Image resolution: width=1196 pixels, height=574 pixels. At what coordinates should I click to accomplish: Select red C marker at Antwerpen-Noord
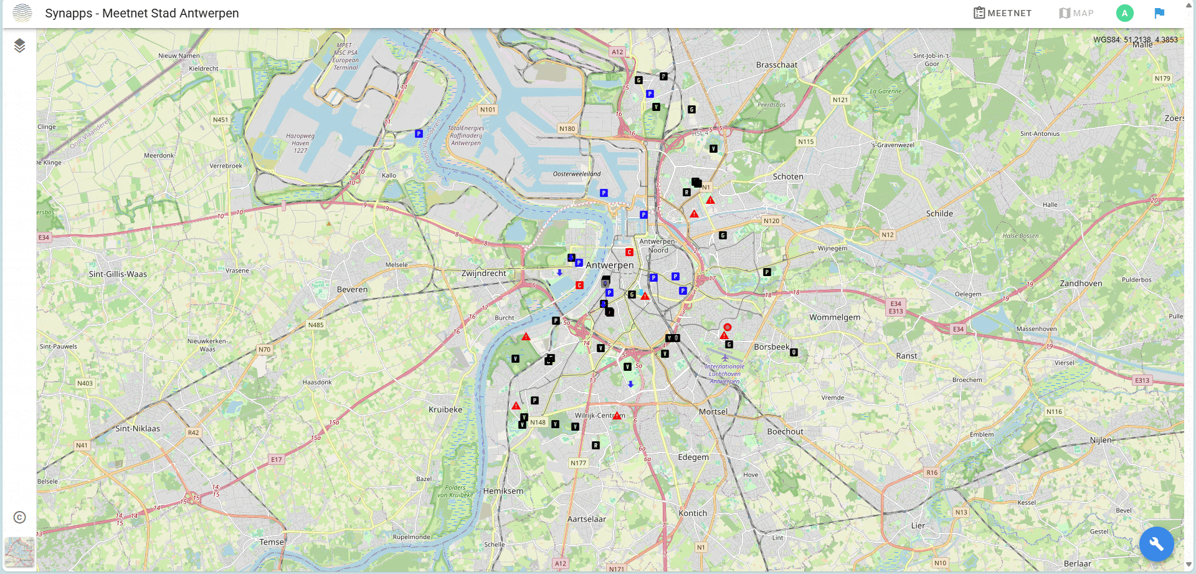(629, 252)
